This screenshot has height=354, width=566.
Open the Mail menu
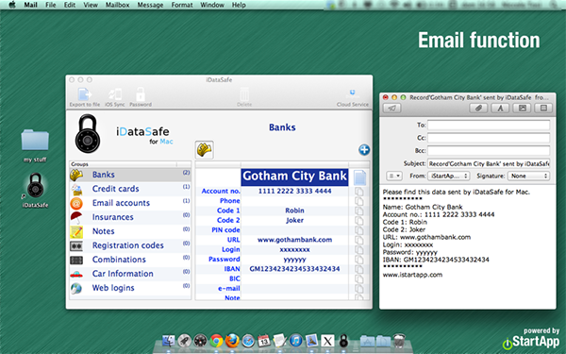[x=31, y=5]
